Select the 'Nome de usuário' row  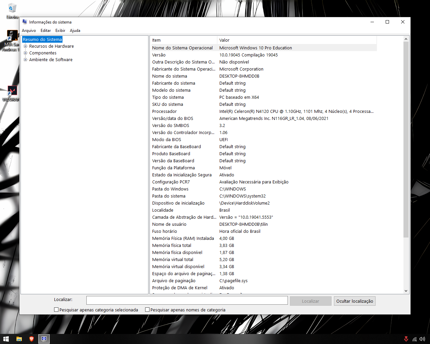(264, 224)
